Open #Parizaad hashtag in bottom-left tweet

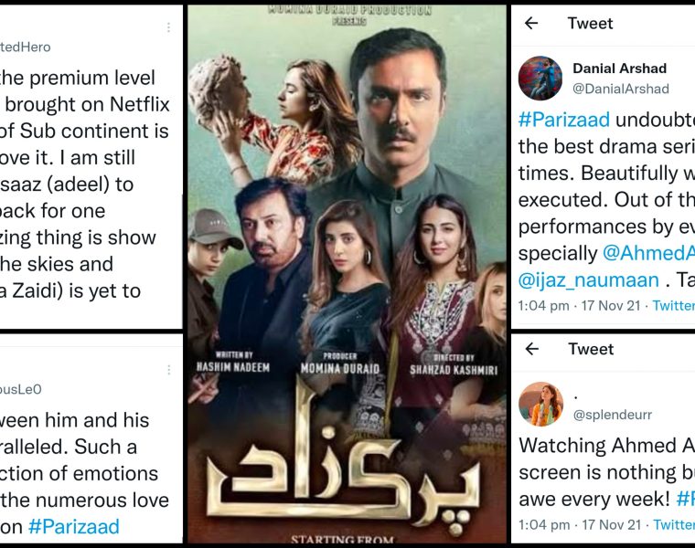[x=74, y=527]
